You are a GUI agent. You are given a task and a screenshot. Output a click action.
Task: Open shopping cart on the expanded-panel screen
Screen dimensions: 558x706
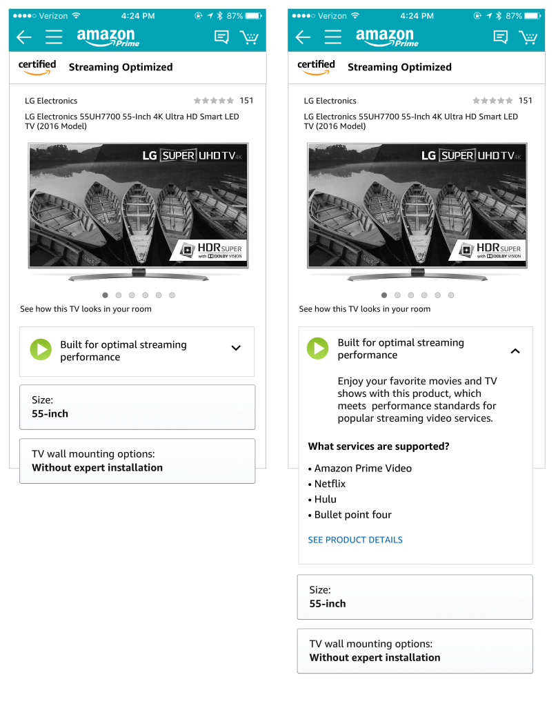point(529,37)
